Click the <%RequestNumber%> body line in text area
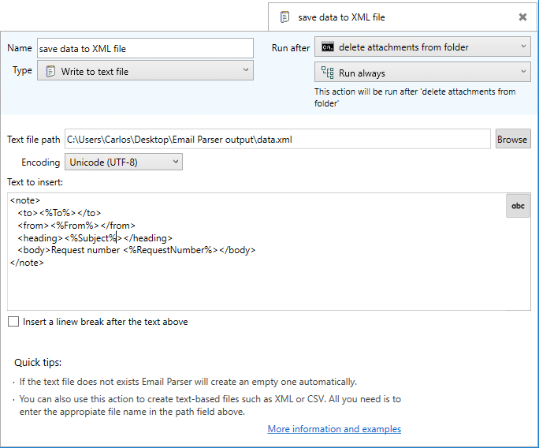The width and height of the screenshot is (539, 448). point(136,250)
